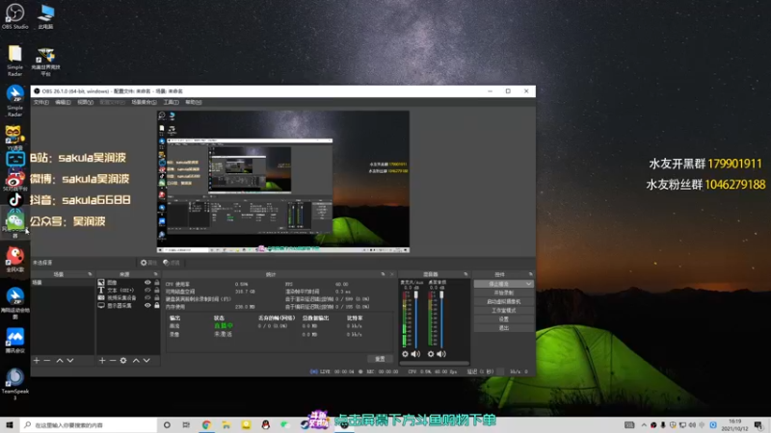Add a new scene with the plus icon
Image resolution: width=771 pixels, height=433 pixels.
point(37,360)
